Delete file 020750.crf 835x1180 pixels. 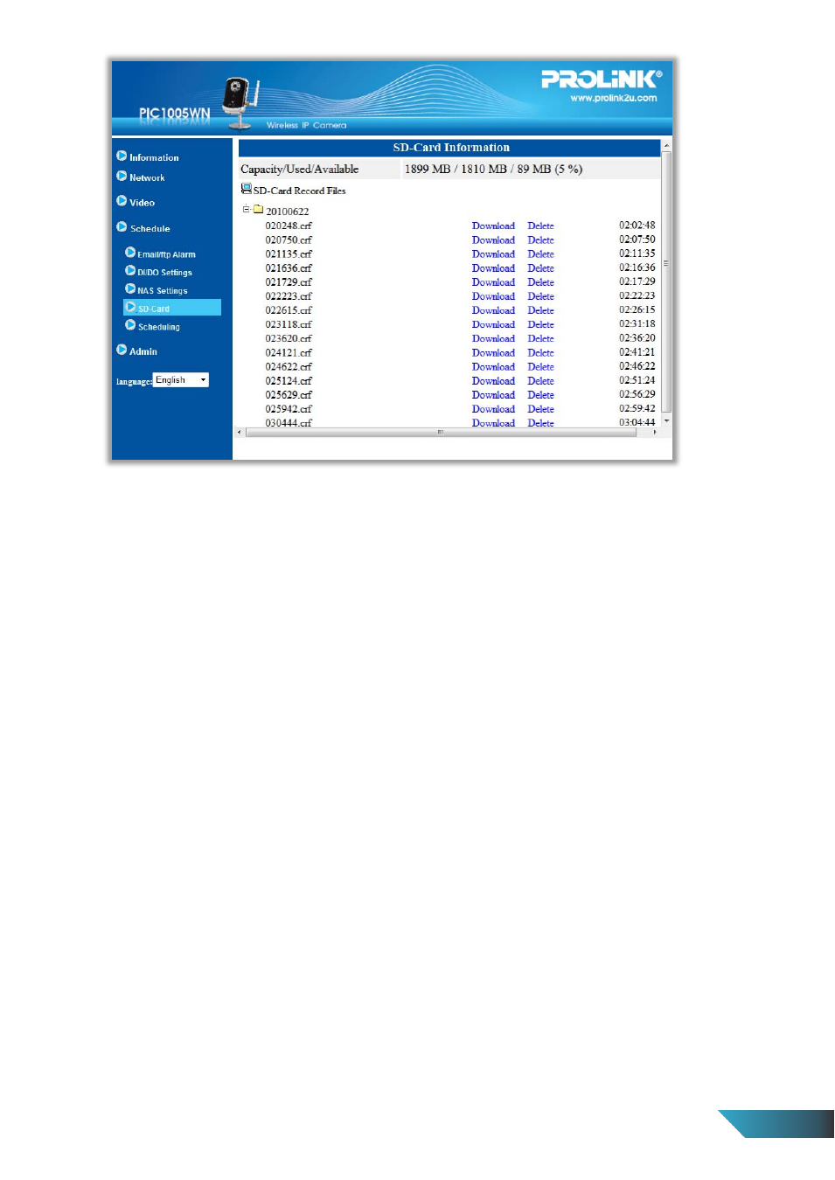[x=540, y=239]
